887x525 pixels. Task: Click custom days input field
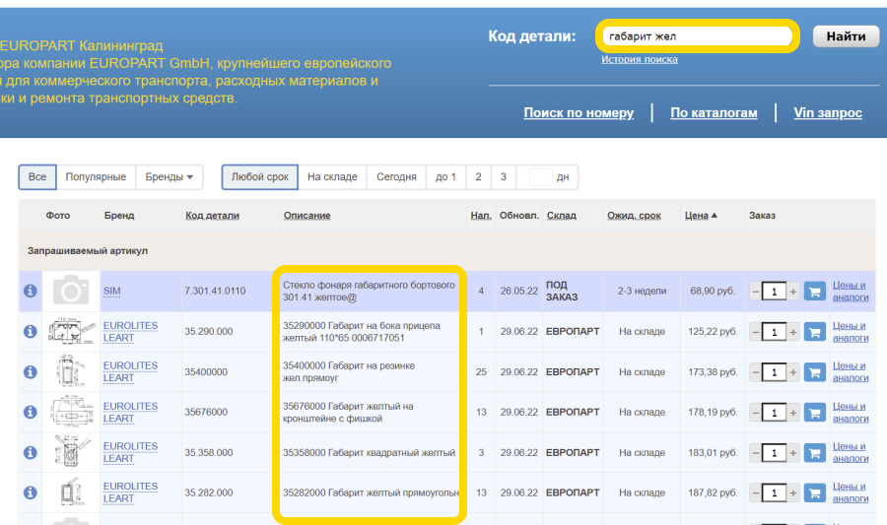pos(540,177)
